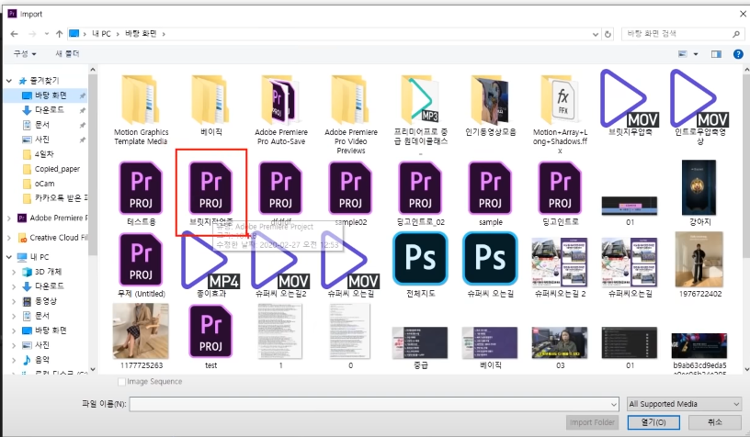Open the Adobe Premiere Pro Auto-Save folder
Image resolution: width=750 pixels, height=437 pixels.
pyautogui.click(x=280, y=110)
